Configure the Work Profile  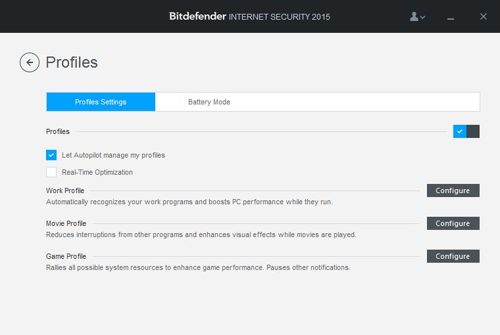click(453, 190)
